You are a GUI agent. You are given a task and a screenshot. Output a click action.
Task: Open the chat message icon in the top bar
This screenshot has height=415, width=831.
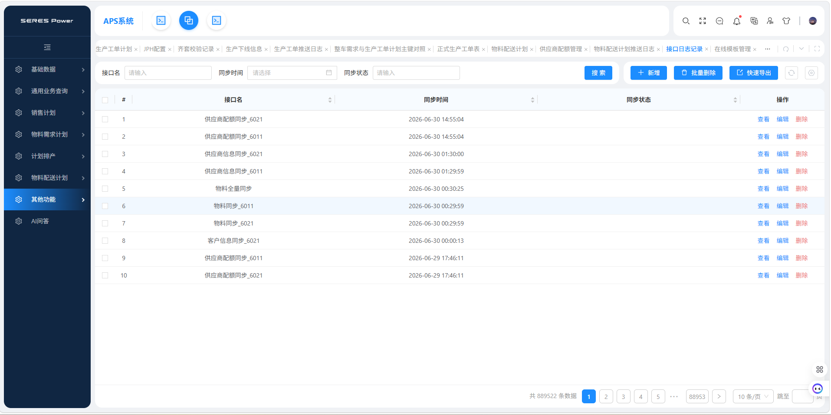(x=719, y=21)
